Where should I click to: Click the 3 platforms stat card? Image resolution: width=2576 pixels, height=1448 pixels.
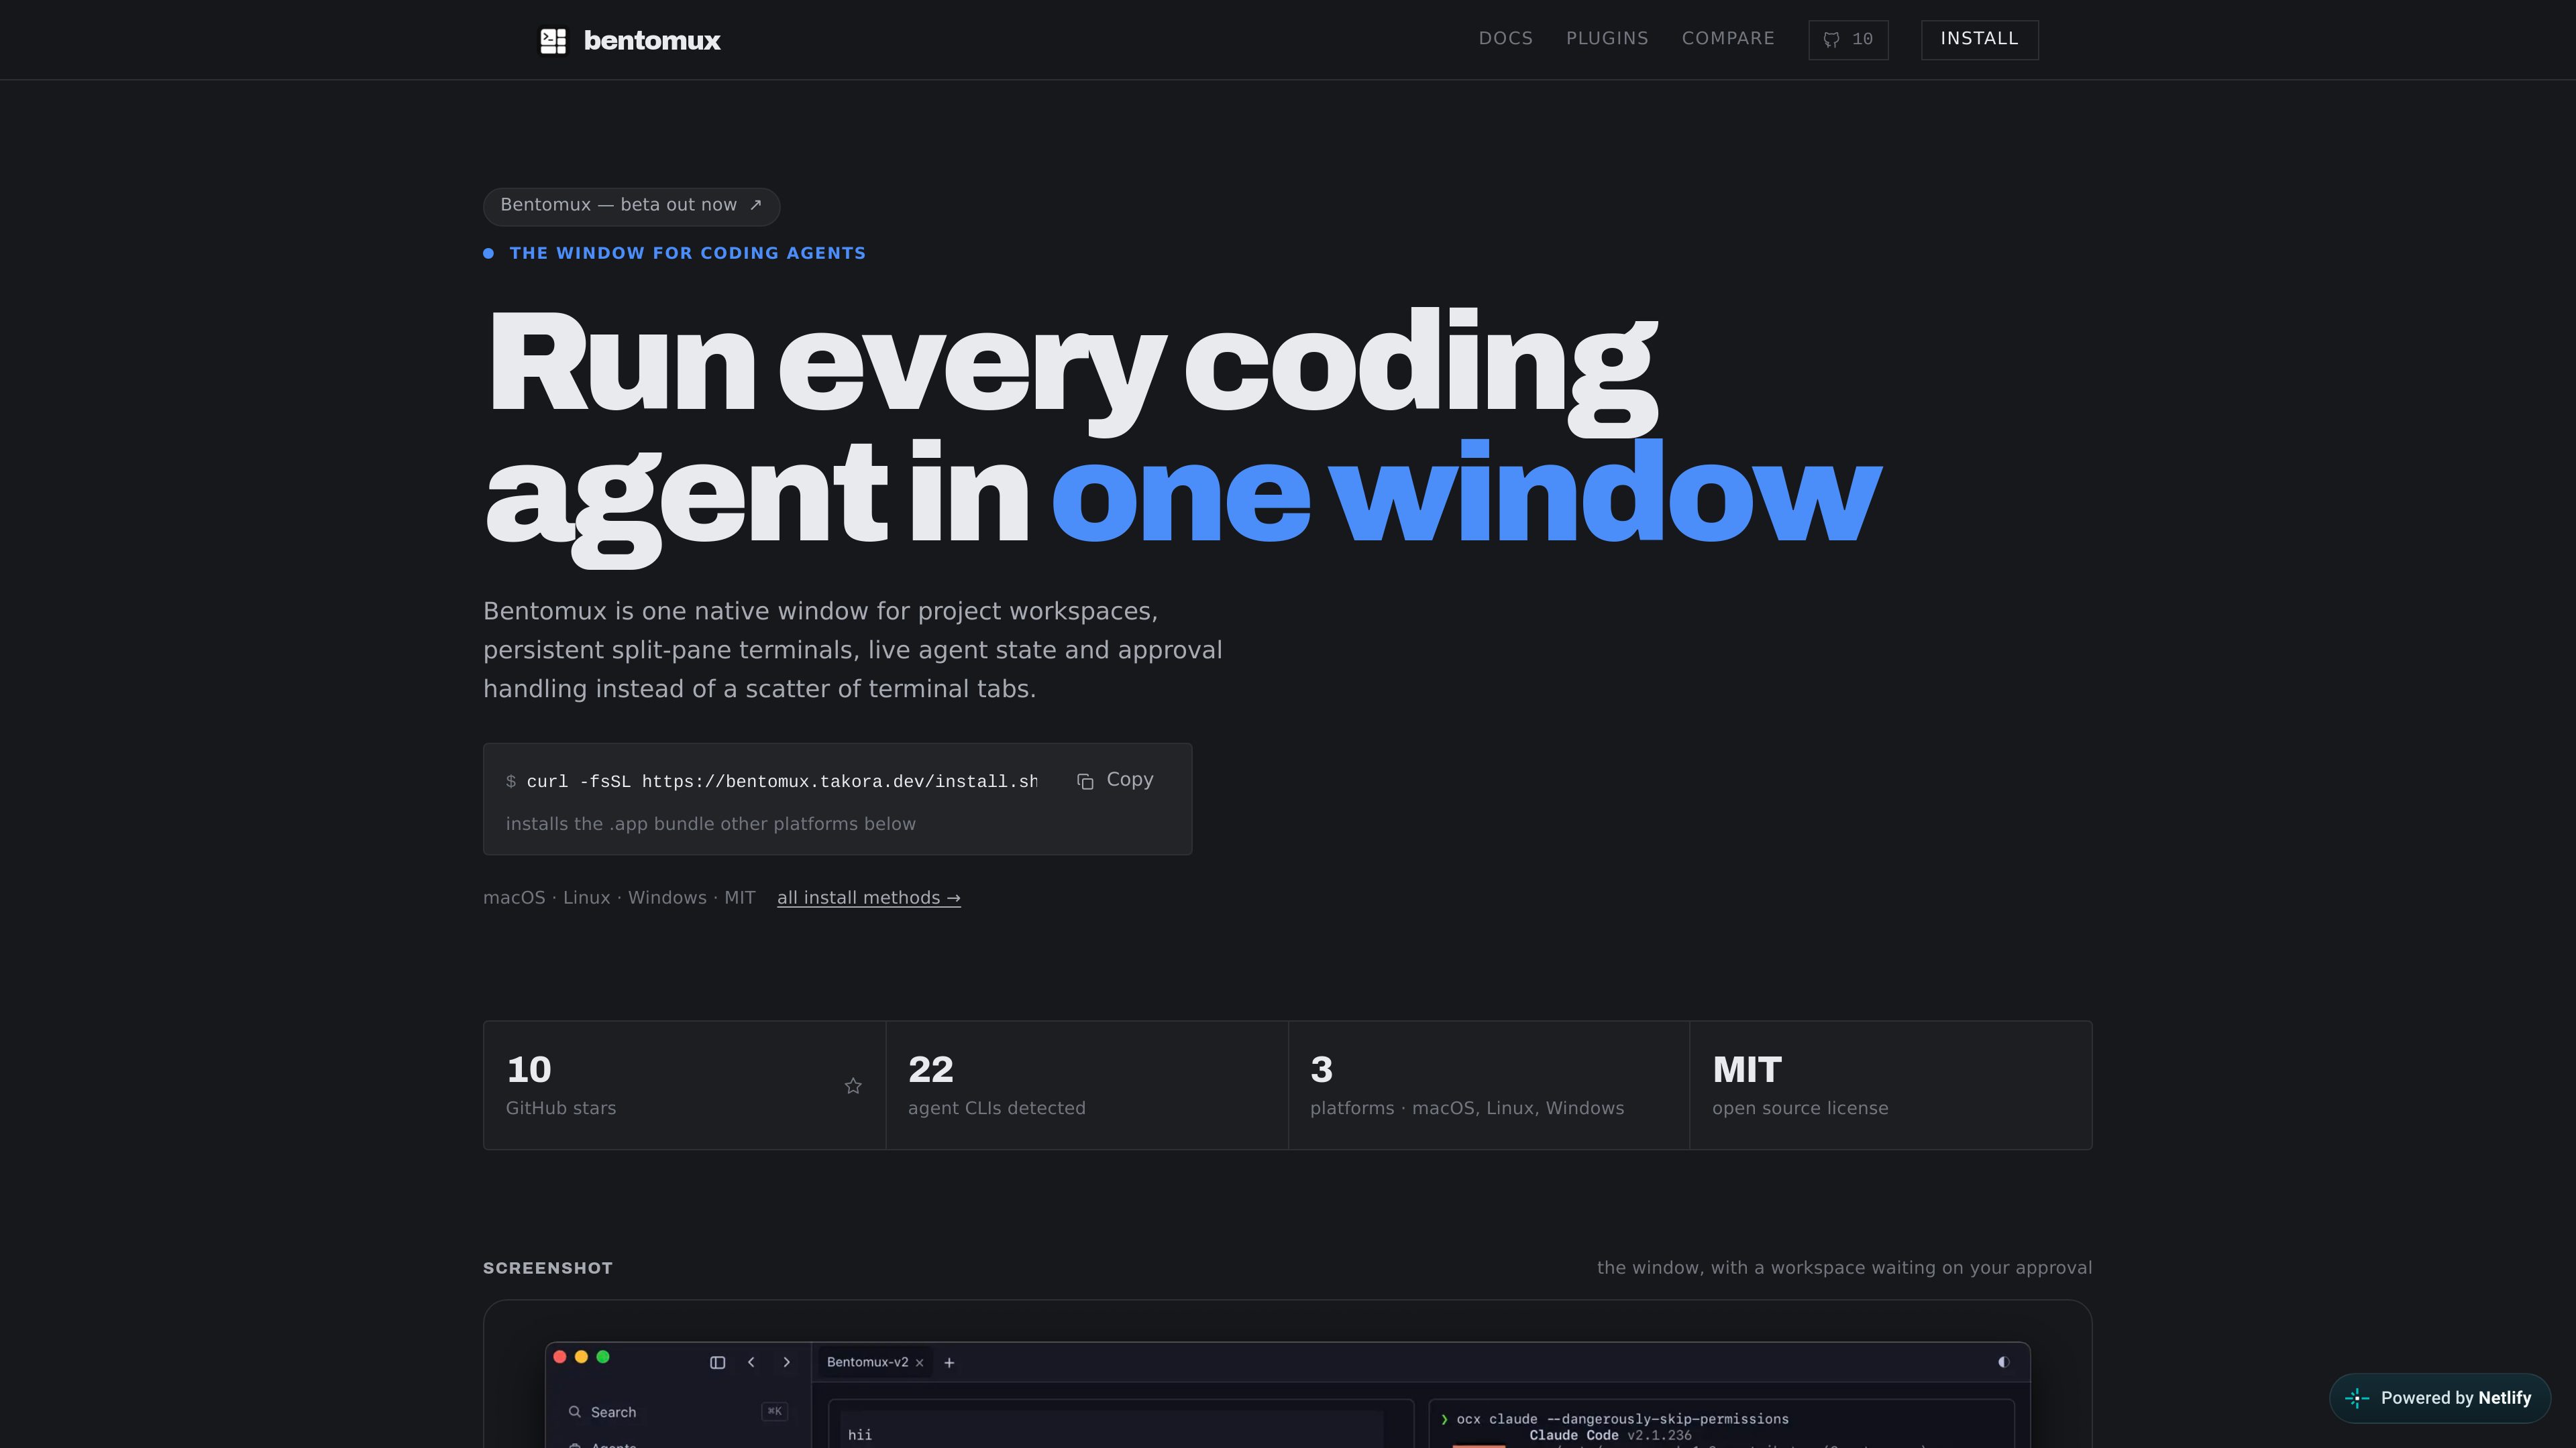(1488, 1084)
